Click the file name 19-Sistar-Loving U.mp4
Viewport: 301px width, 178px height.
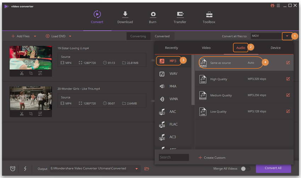[x=73, y=48]
